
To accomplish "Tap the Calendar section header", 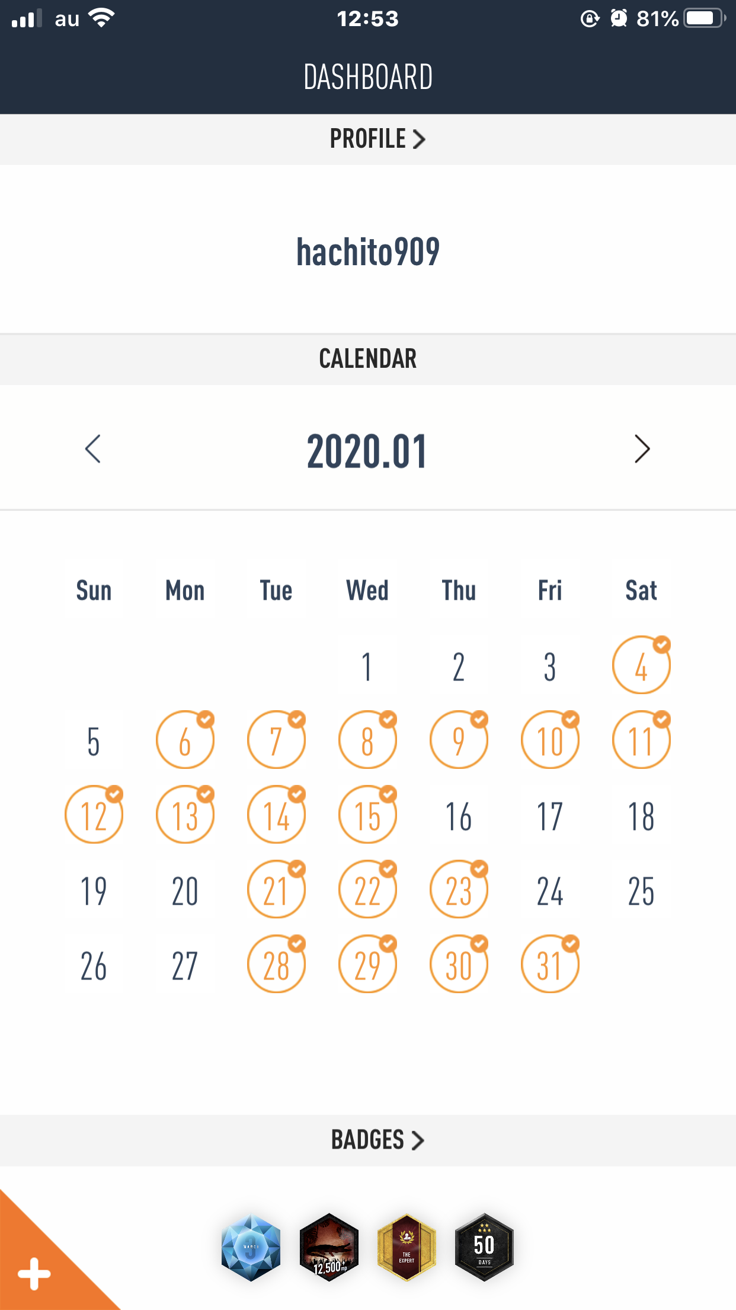I will coord(367,359).
